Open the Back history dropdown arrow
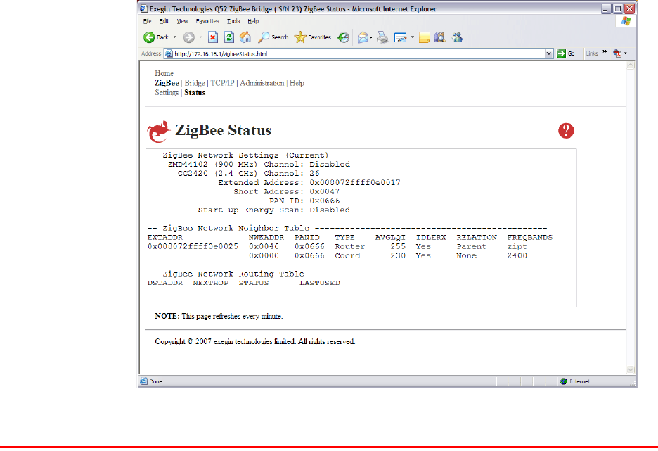The image size is (658, 451). (175, 37)
